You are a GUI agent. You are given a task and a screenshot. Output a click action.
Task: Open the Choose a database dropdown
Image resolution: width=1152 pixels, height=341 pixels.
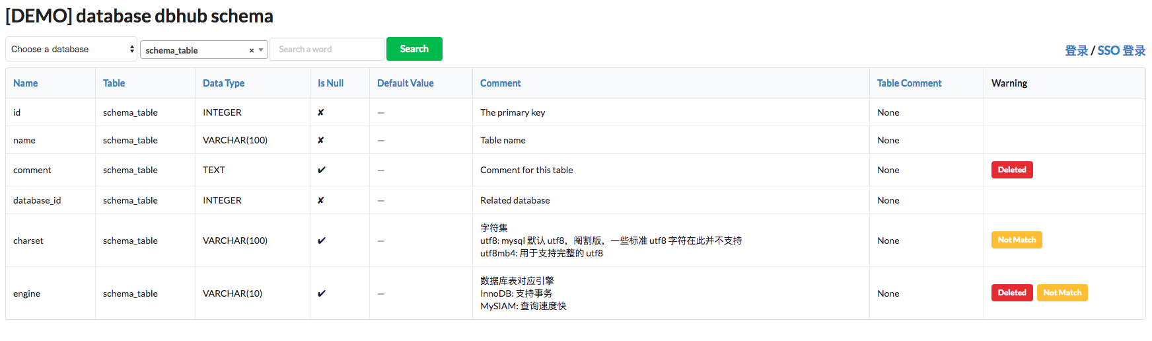71,50
